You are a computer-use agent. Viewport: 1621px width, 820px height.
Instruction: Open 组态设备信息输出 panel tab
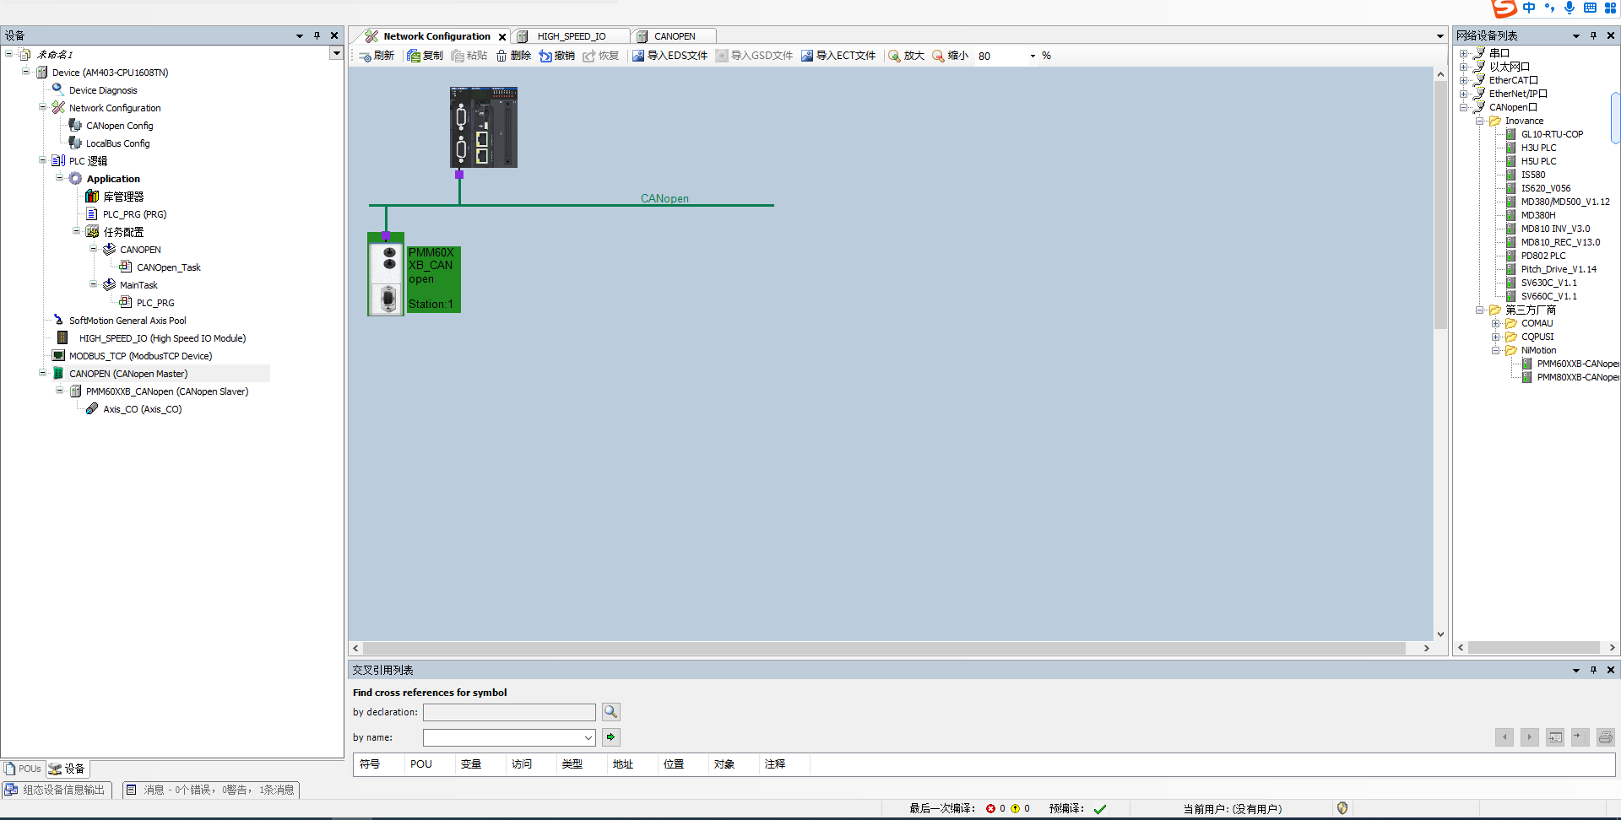[x=56, y=790]
